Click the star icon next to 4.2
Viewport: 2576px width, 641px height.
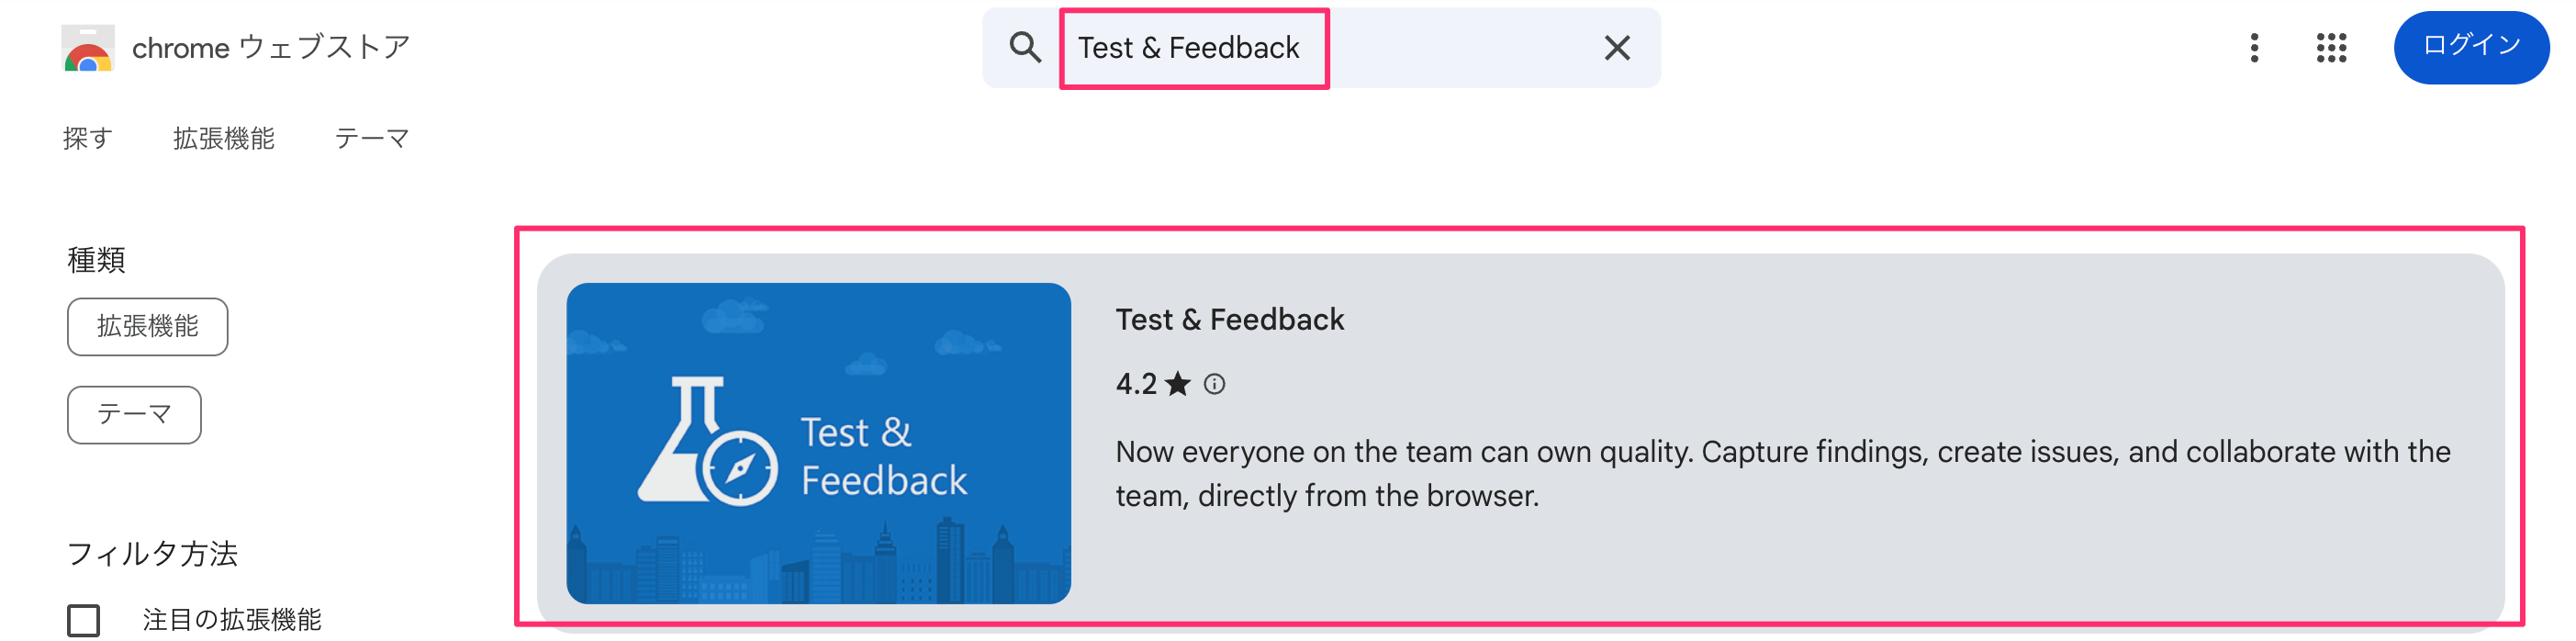coord(1178,384)
